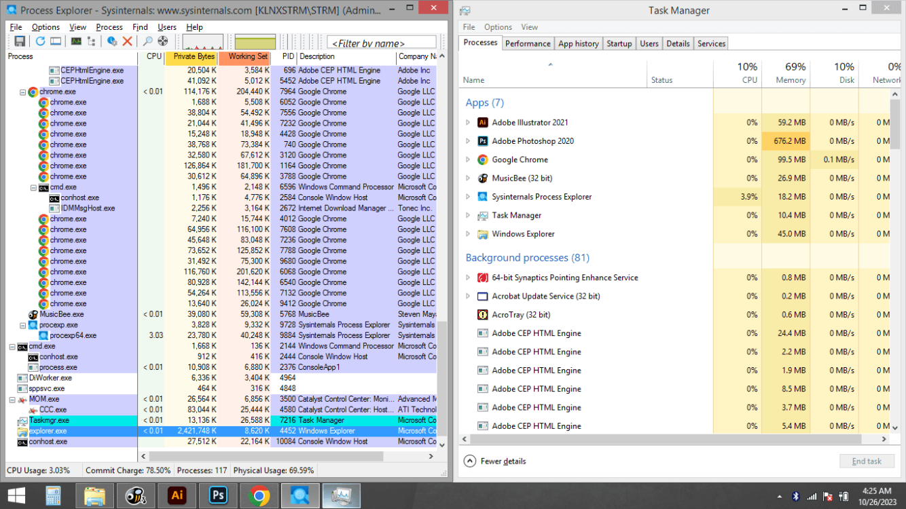Viewport: 906px width, 509px height.
Task: Collapse the procexp.exe tree node
Action: [x=22, y=325]
